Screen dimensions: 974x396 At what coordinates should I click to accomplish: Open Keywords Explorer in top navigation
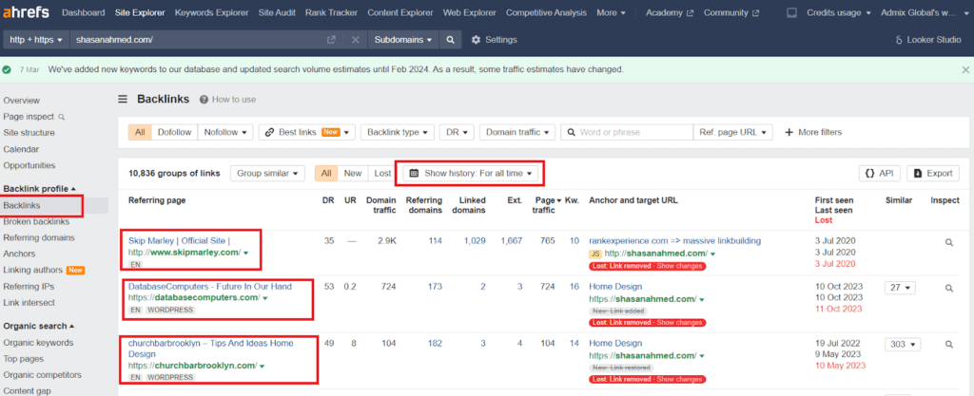coord(211,12)
